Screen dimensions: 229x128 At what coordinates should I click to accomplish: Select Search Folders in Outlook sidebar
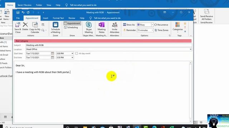(6, 68)
